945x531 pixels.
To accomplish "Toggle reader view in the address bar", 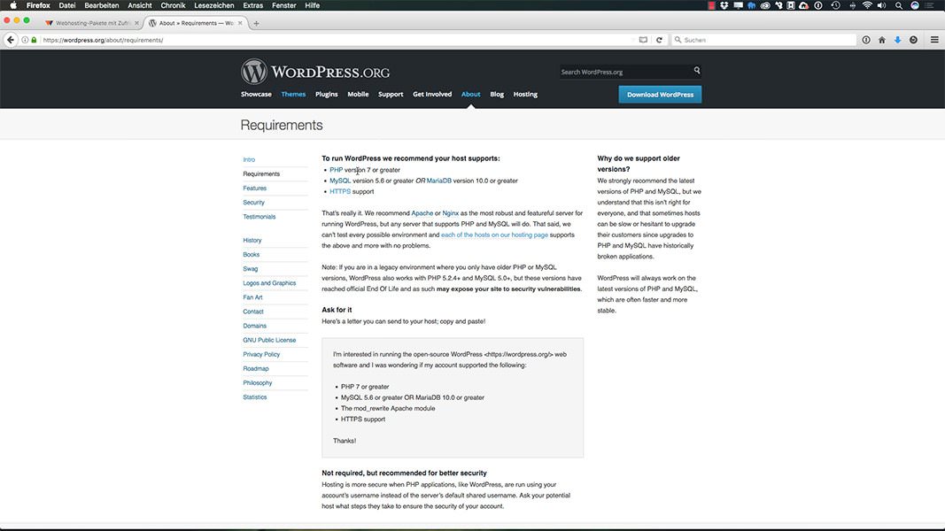I will tap(643, 40).
